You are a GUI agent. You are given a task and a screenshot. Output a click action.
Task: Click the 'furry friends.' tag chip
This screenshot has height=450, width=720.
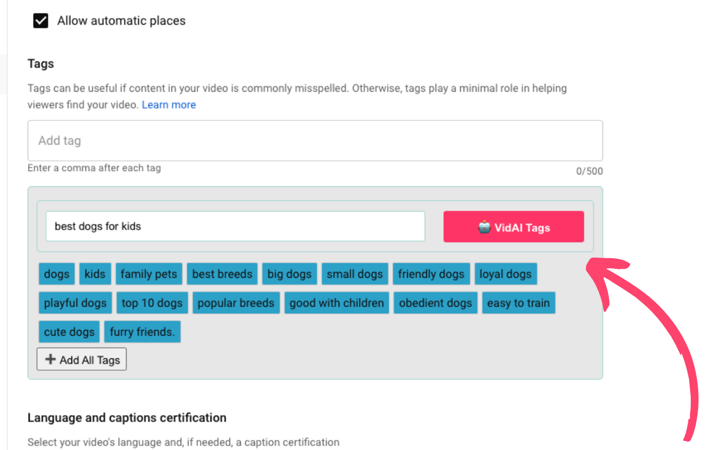142,332
